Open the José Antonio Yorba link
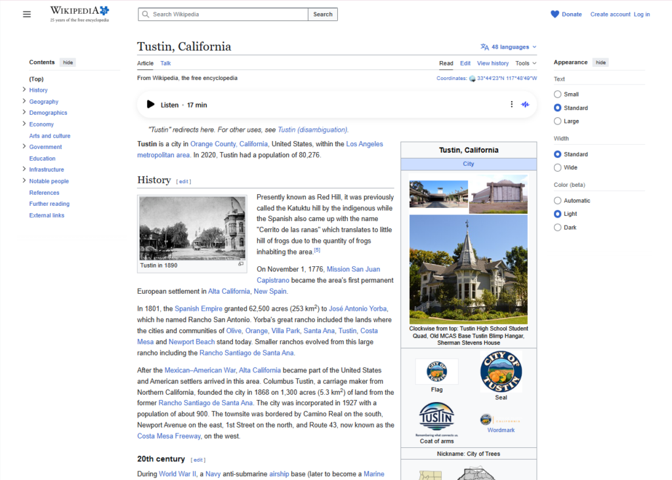 tap(358, 309)
